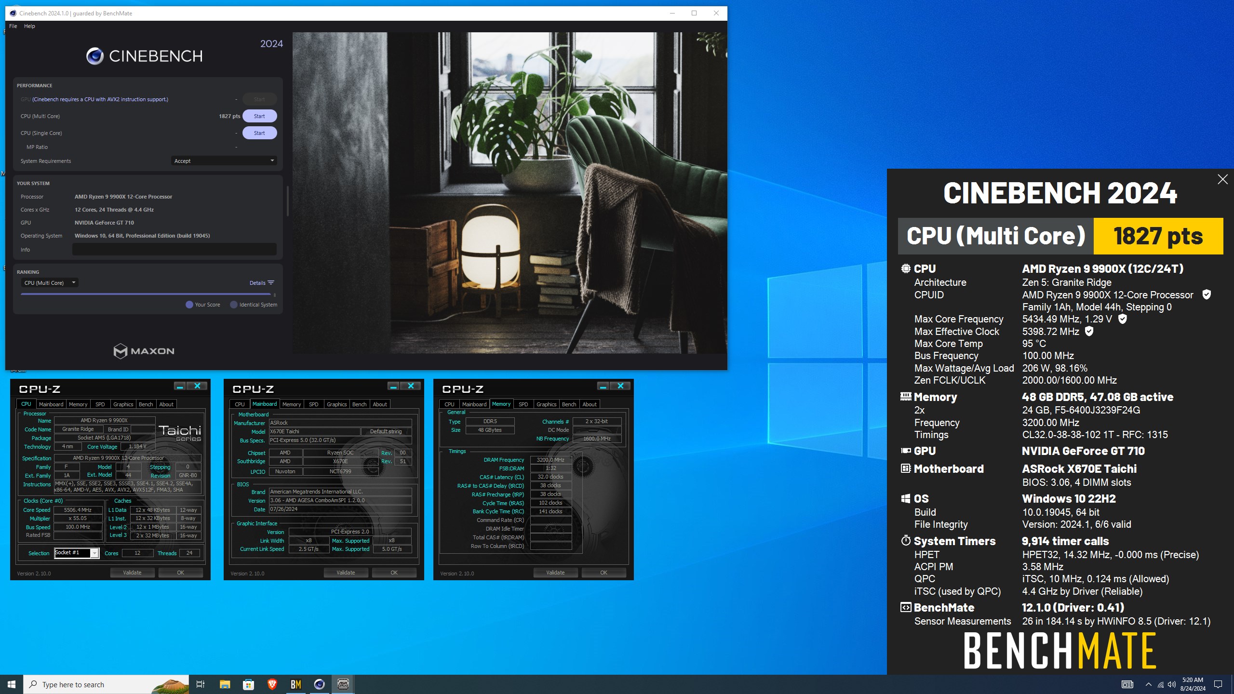This screenshot has width=1234, height=694.
Task: Open network status in system tray
Action: point(1160,684)
